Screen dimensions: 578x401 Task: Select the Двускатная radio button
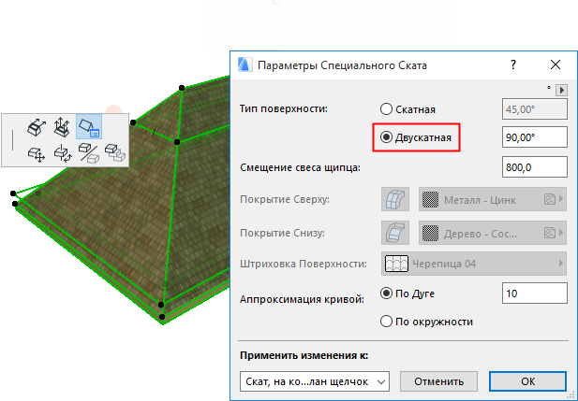pyautogui.click(x=386, y=137)
